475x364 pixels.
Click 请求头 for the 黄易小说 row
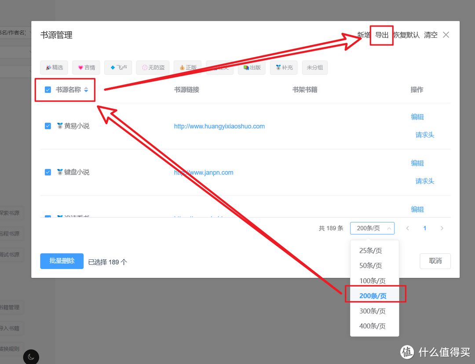tap(425, 135)
